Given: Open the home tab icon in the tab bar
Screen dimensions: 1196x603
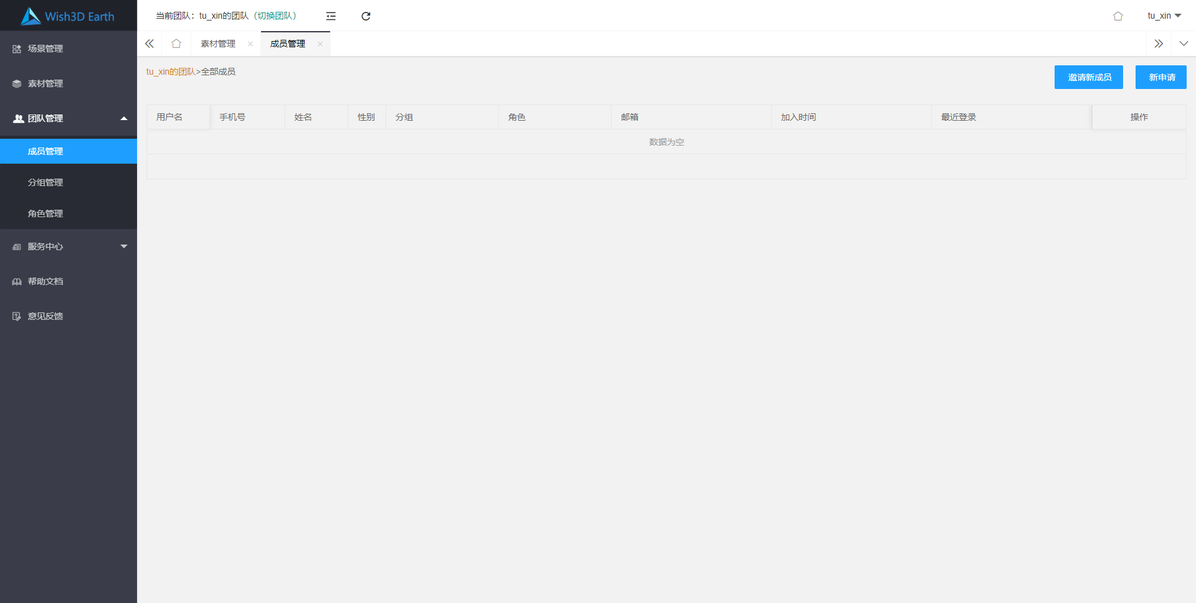Looking at the screenshot, I should (x=176, y=44).
